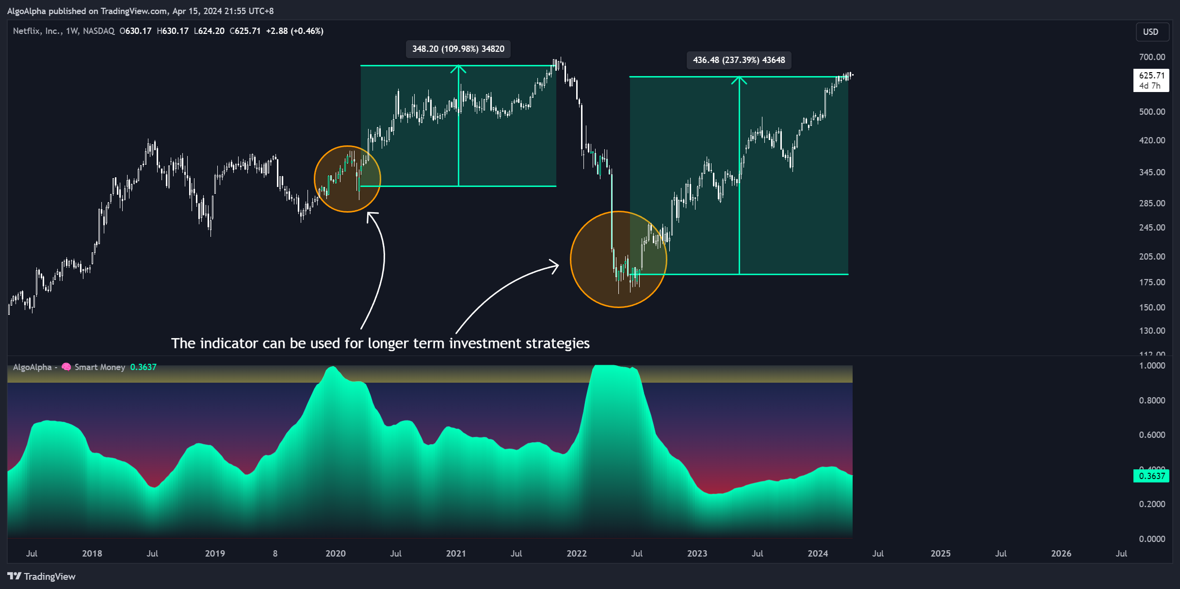Screen dimensions: 1180x589
Task: Click the 436.48 (237.39%) measurement label
Action: click(x=739, y=60)
